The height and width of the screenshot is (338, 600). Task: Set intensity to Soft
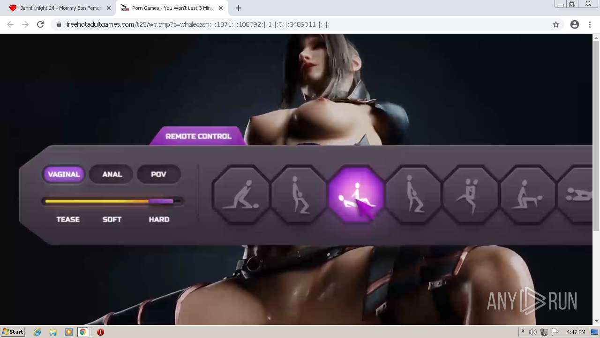click(112, 219)
